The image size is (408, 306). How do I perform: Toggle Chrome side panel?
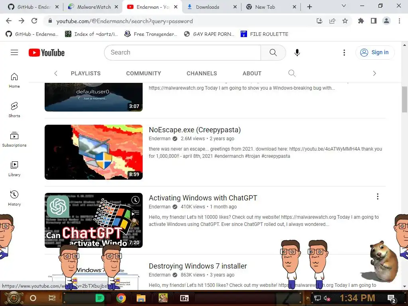pyautogui.click(x=374, y=21)
